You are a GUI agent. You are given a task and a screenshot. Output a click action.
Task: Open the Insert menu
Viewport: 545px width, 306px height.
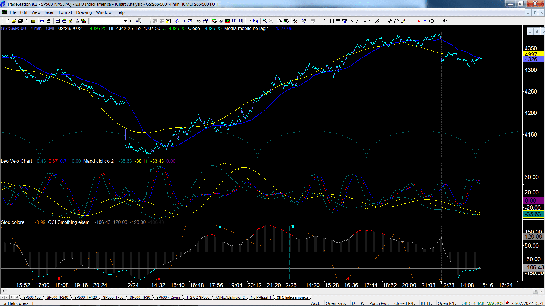click(x=49, y=12)
